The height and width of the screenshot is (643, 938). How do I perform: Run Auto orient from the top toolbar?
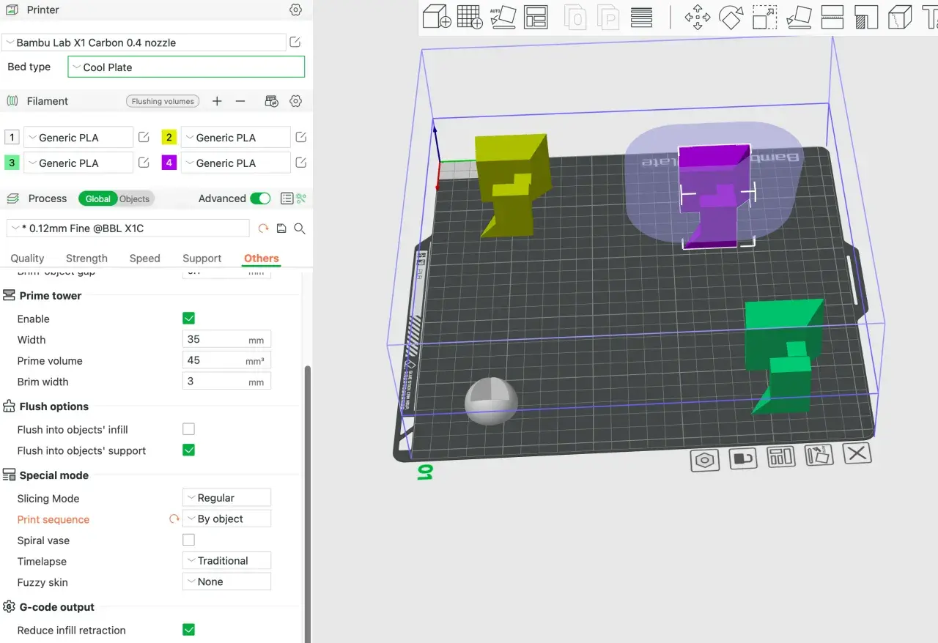pyautogui.click(x=503, y=17)
